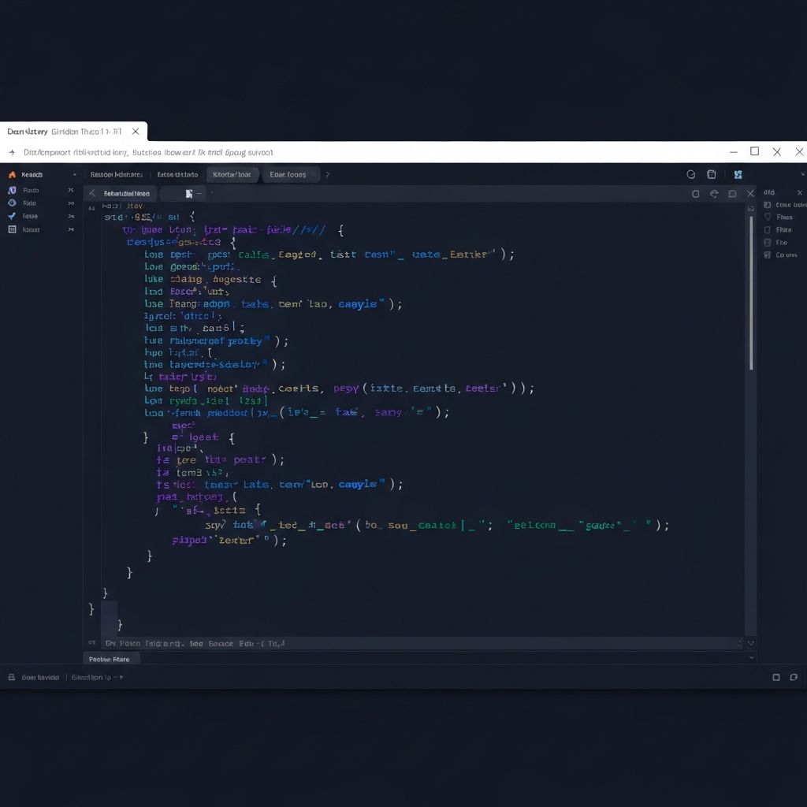Click the eye-shaped sidebar icon
Image resolution: width=807 pixels, height=807 pixels.
click(x=13, y=203)
